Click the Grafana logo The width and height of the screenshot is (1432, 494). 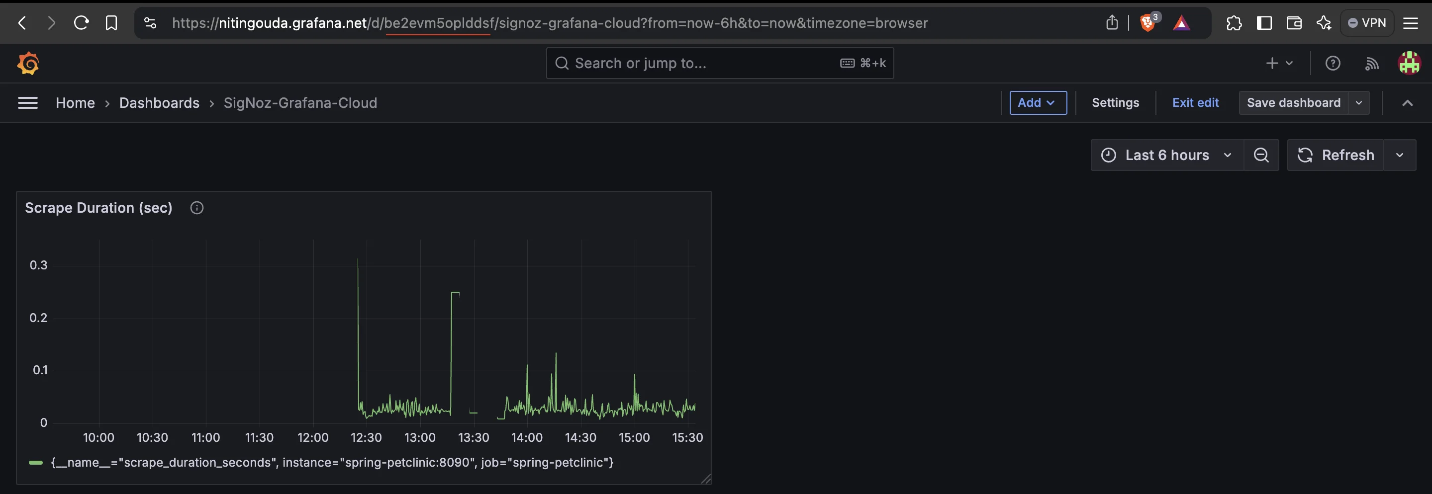click(x=28, y=63)
